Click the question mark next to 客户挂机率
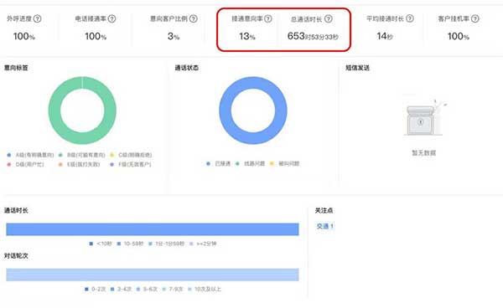The height and width of the screenshot is (308, 503). click(475, 18)
